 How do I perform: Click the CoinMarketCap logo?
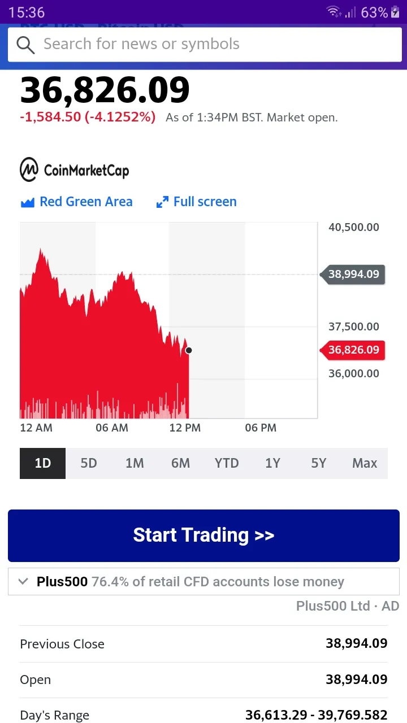coord(75,170)
